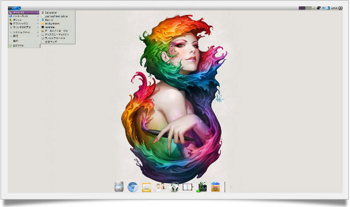Expand the オフィス menu category
Viewport: 350px width, 207px height.
[24, 20]
